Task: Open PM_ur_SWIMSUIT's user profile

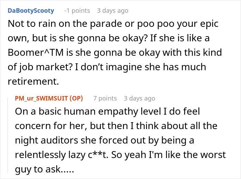Action: [41, 98]
